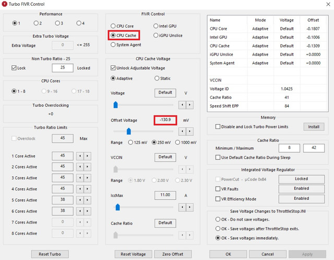Click the Intel GPU row in voltage table
This screenshot has width=334, height=260.
pyautogui.click(x=267, y=37)
